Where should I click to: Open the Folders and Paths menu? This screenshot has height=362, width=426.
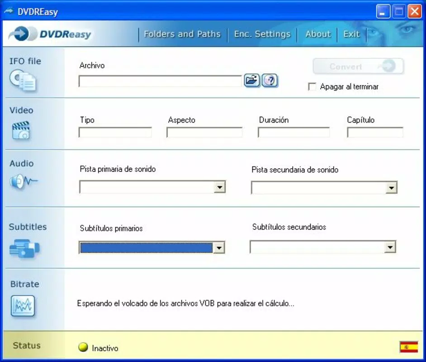182,34
